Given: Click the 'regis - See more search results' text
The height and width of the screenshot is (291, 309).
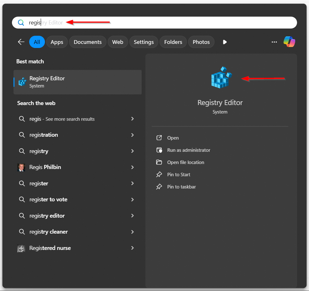Looking at the screenshot, I should click(62, 119).
